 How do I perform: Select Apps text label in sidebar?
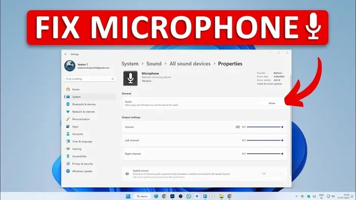75,127
